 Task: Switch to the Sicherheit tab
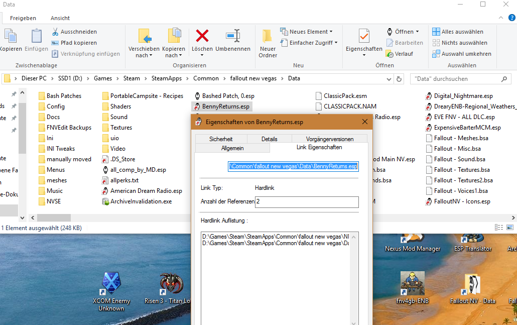pyautogui.click(x=221, y=139)
